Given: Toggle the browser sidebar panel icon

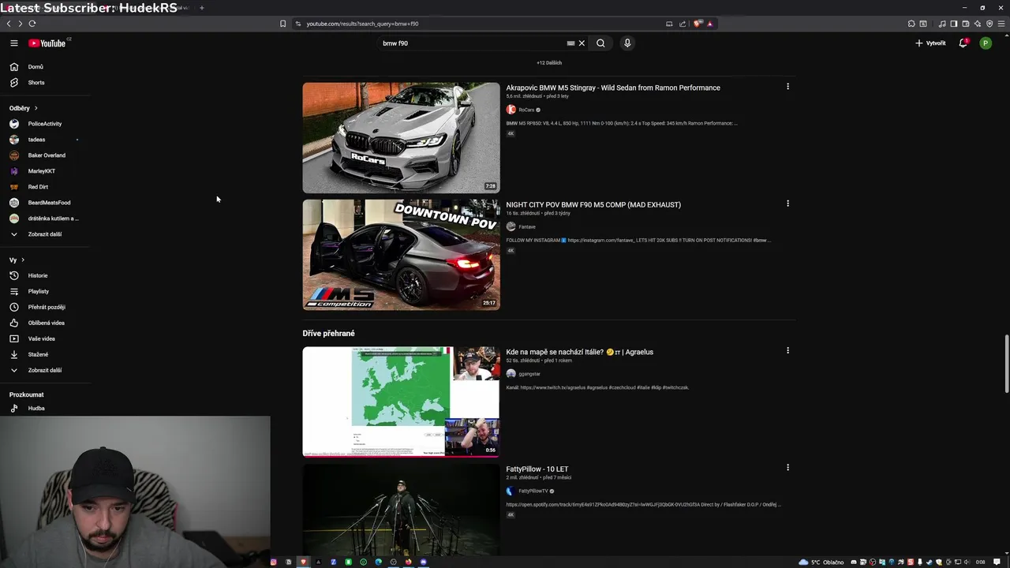Looking at the screenshot, I should 954,24.
